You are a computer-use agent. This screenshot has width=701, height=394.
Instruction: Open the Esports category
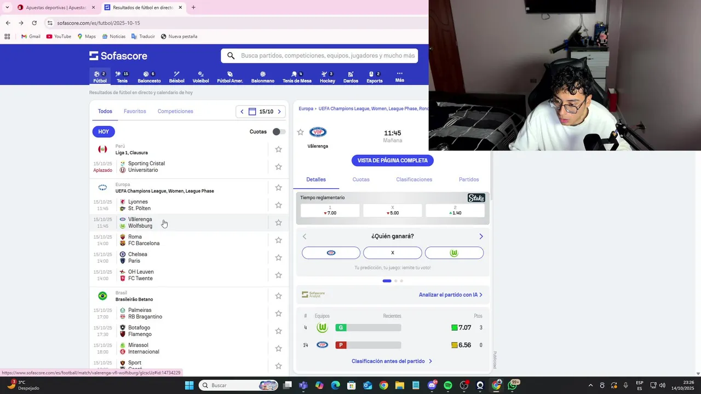(x=375, y=77)
